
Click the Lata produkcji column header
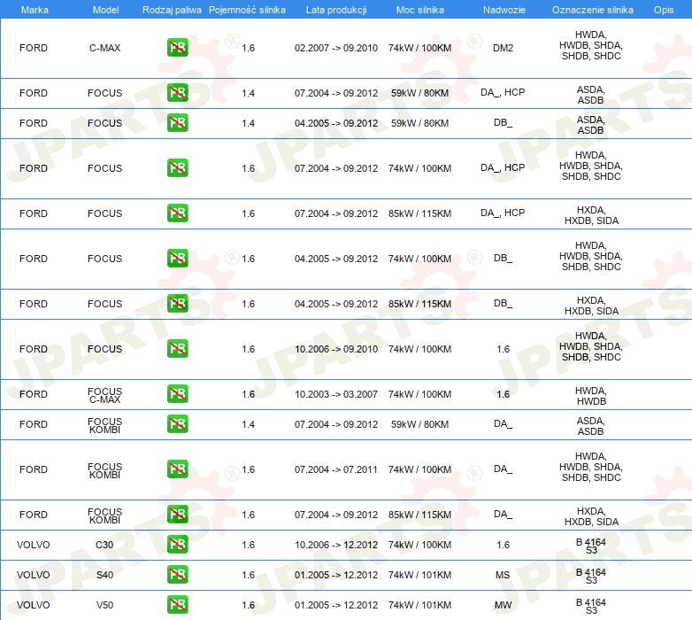[336, 10]
